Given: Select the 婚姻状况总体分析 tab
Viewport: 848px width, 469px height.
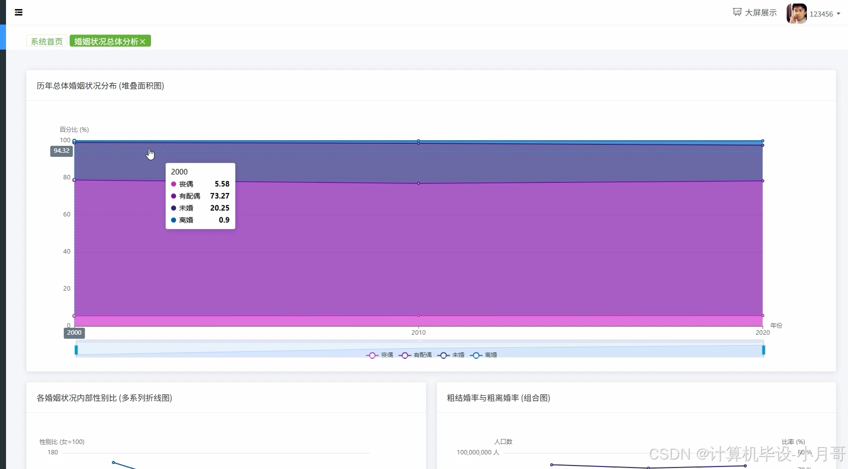Looking at the screenshot, I should [106, 41].
